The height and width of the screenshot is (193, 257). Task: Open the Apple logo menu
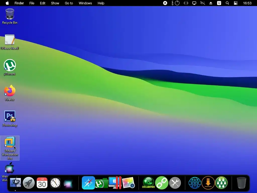(7, 3)
